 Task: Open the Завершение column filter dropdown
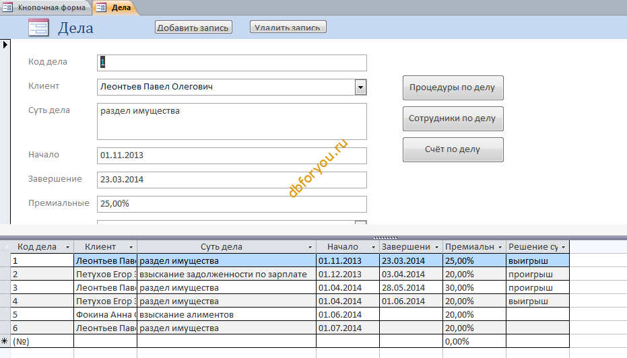click(x=436, y=248)
